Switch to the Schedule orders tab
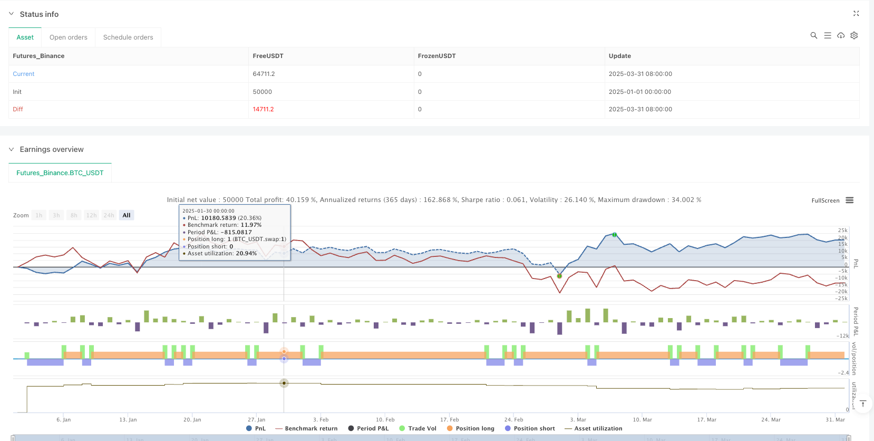874x441 pixels. point(128,37)
